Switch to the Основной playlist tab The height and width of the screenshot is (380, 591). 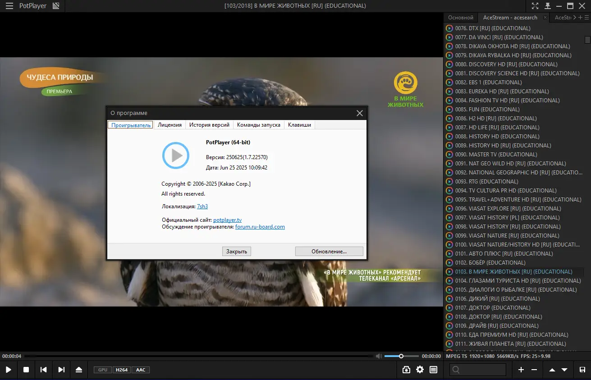(x=461, y=18)
